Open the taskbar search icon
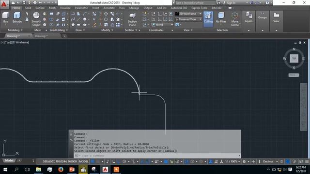The height and width of the screenshot is (174, 310). click(16, 170)
